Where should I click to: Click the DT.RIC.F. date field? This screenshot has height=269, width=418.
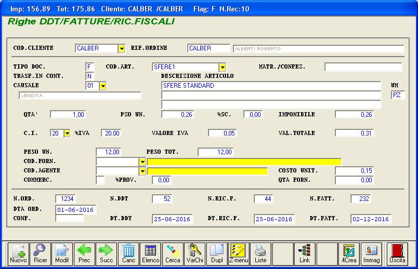pos(275,219)
